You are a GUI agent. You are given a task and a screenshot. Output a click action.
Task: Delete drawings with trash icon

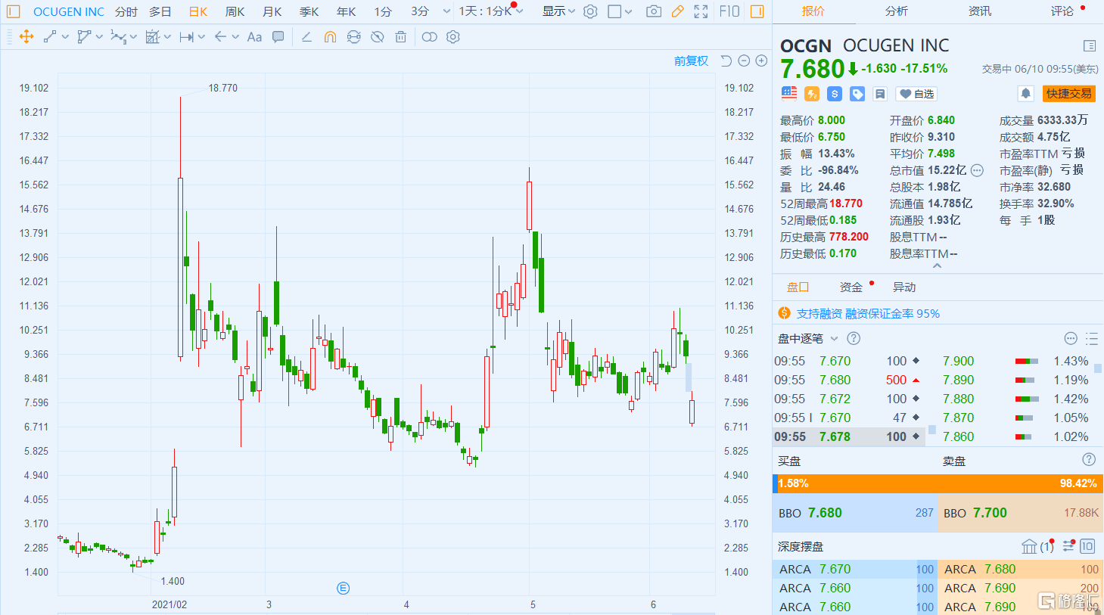[401, 37]
